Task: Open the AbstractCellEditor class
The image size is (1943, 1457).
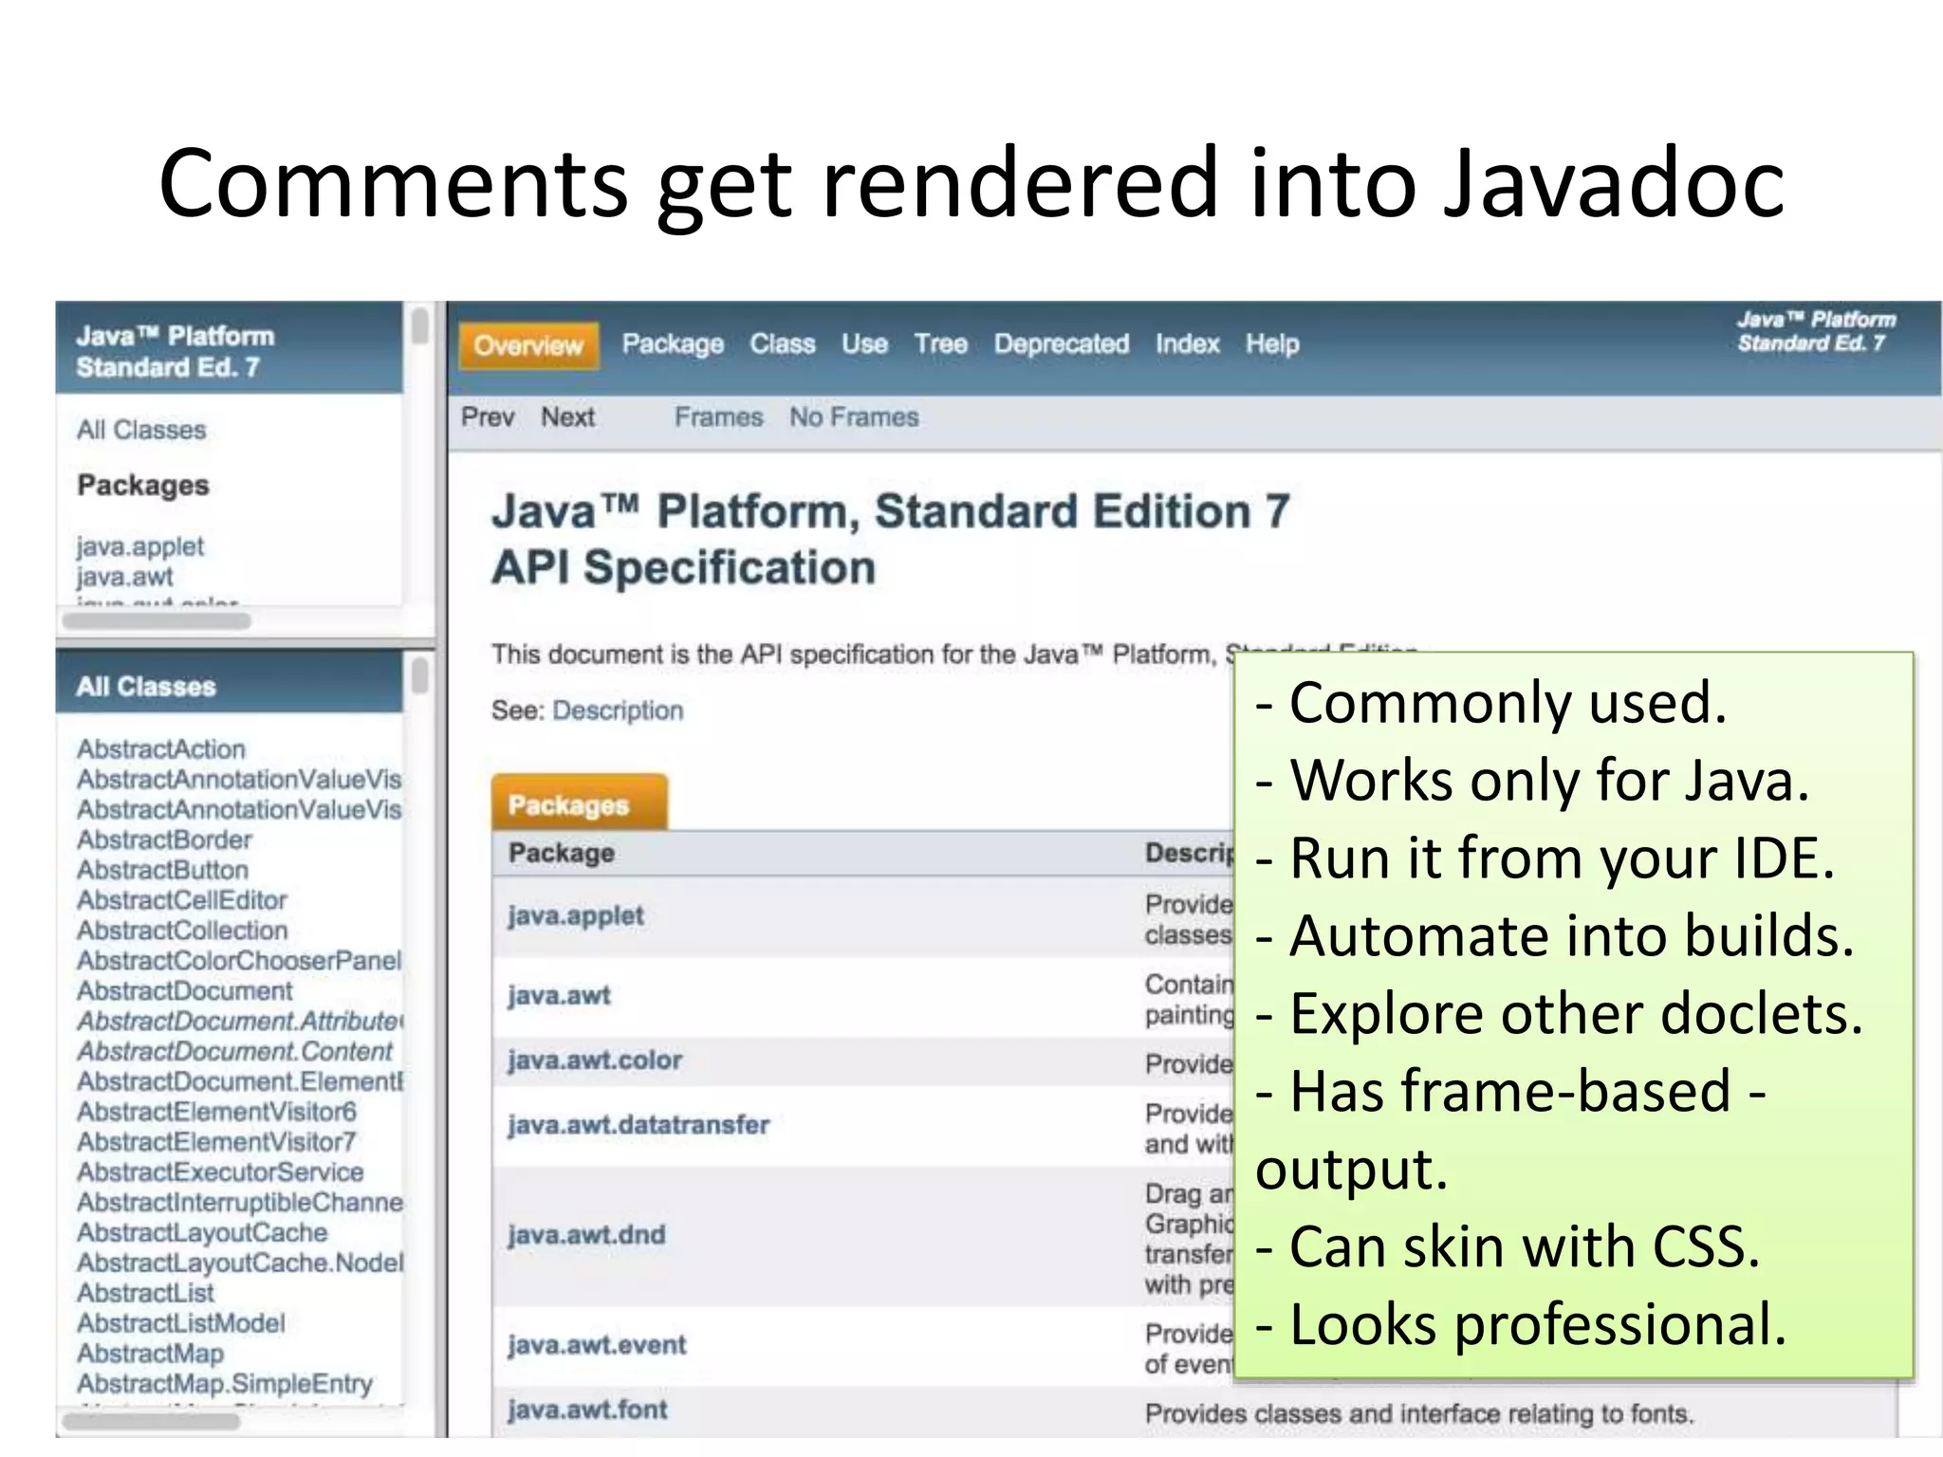Action: tap(182, 900)
